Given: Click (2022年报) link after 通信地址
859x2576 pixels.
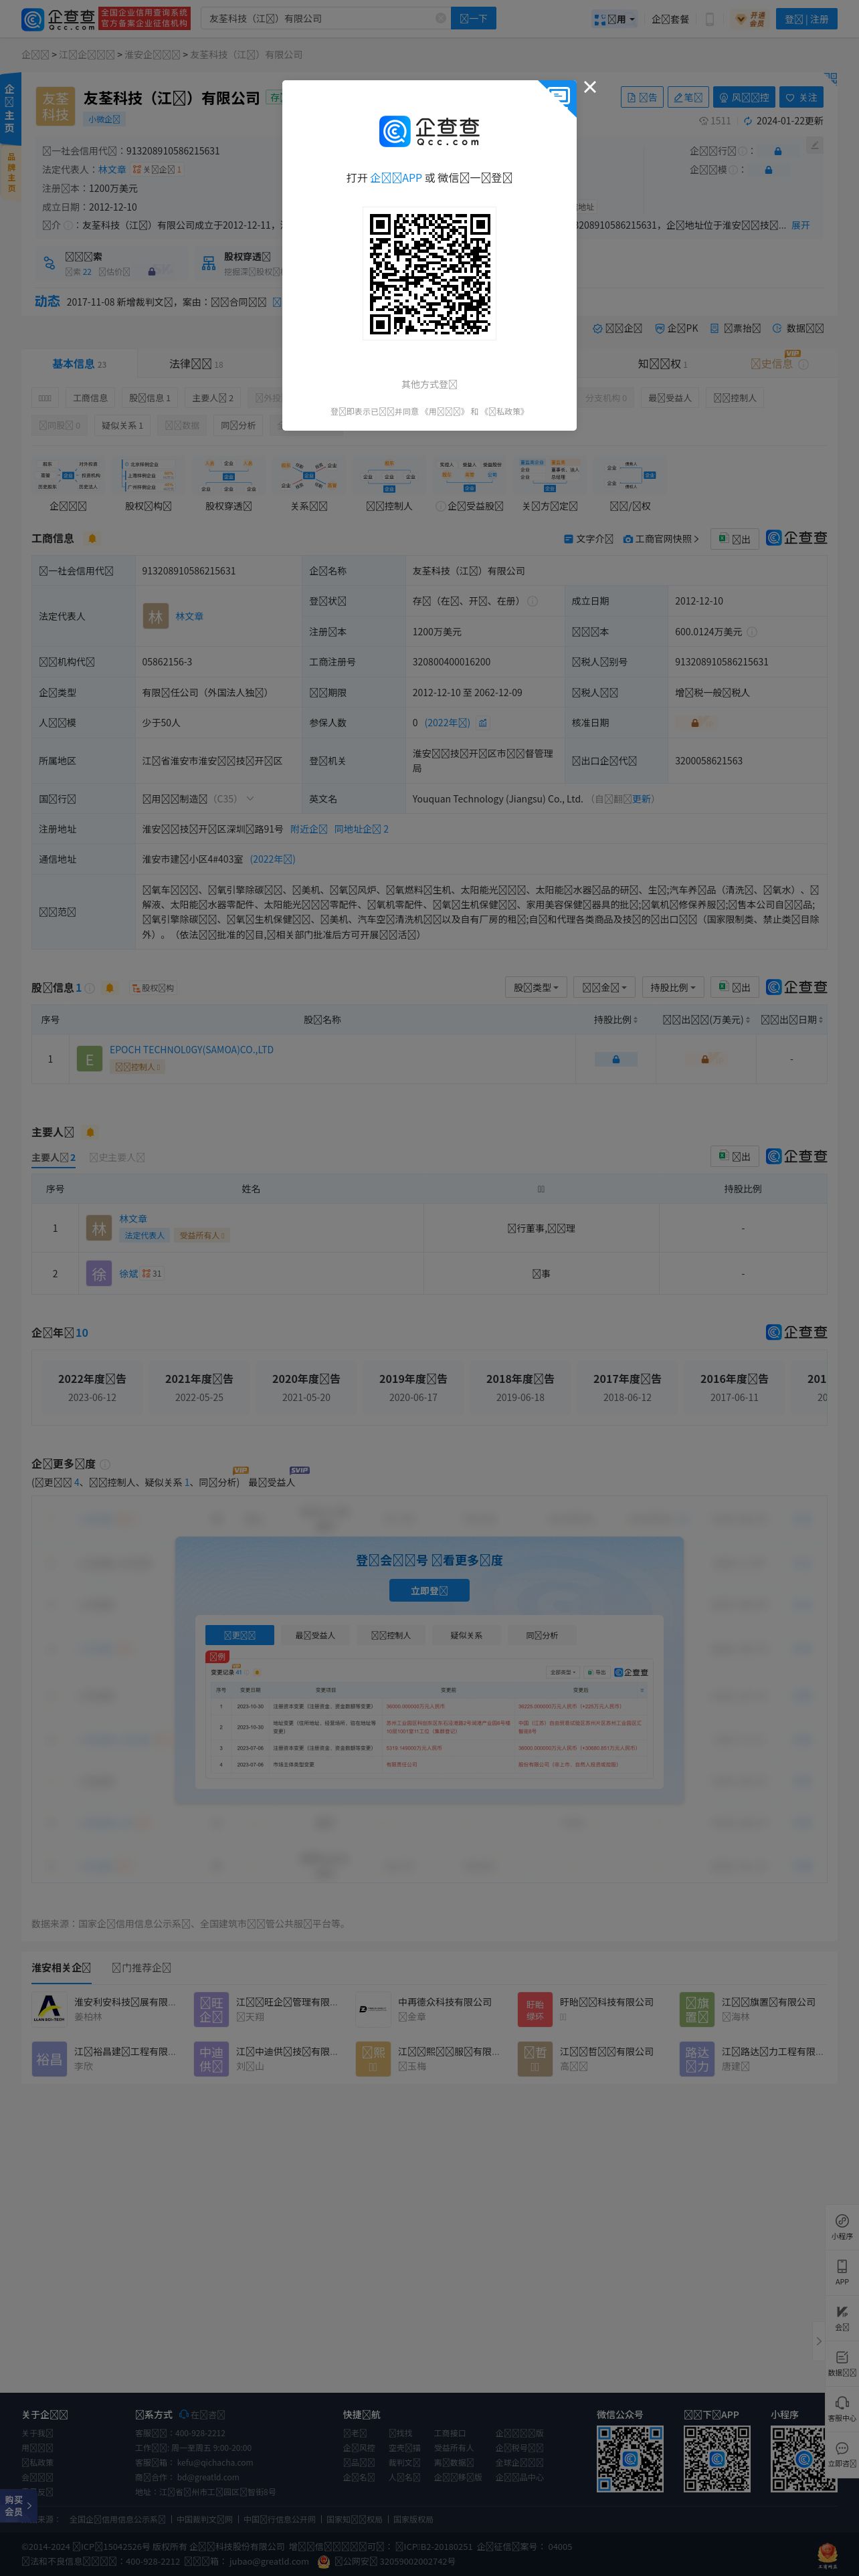Looking at the screenshot, I should (x=272, y=859).
